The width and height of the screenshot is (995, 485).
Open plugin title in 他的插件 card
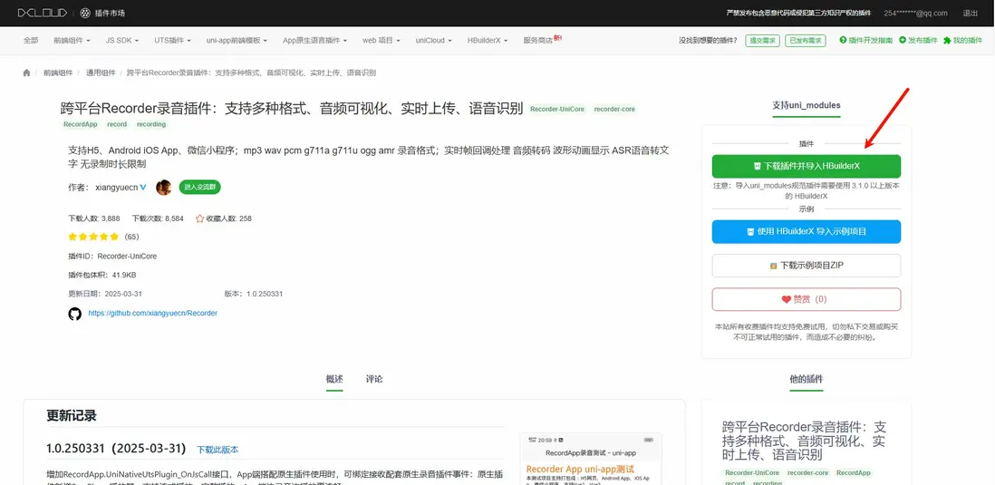click(x=804, y=440)
